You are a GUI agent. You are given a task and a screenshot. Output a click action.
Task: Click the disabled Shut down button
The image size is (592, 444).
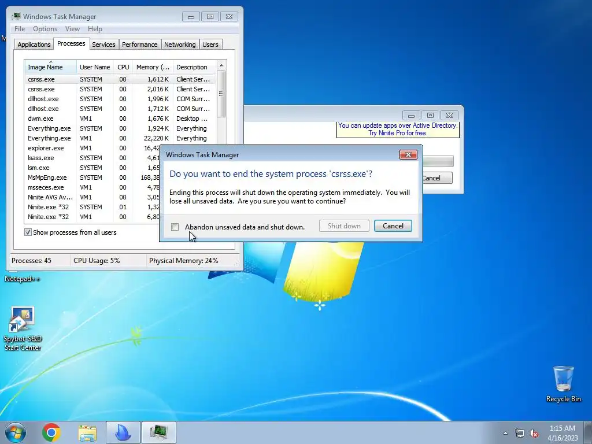tap(344, 226)
